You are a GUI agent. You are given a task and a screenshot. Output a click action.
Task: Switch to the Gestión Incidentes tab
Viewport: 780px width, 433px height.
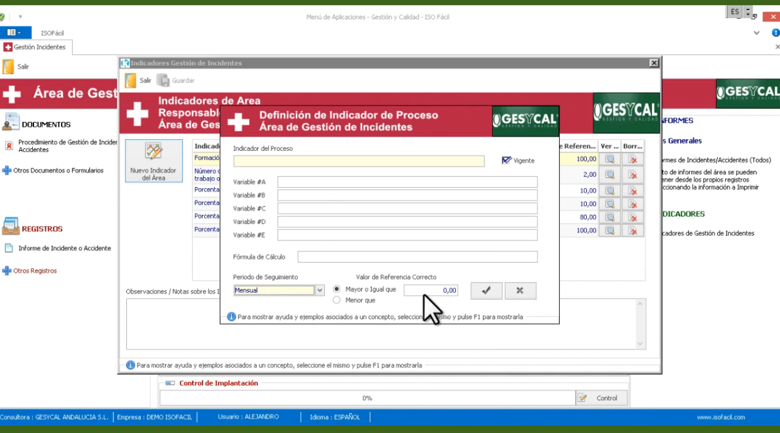(x=35, y=47)
